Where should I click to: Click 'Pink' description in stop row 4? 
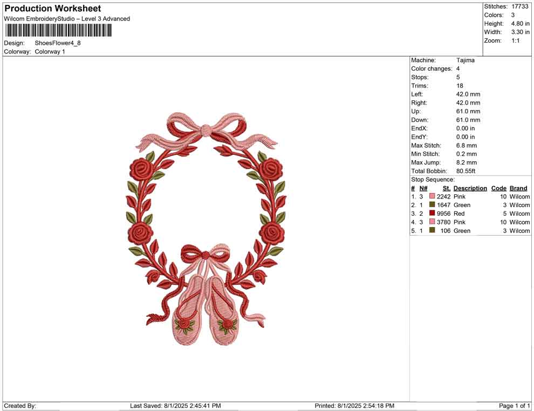click(460, 222)
